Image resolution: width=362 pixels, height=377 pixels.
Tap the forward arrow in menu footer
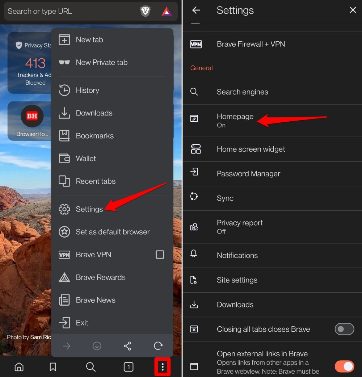pyautogui.click(x=67, y=346)
